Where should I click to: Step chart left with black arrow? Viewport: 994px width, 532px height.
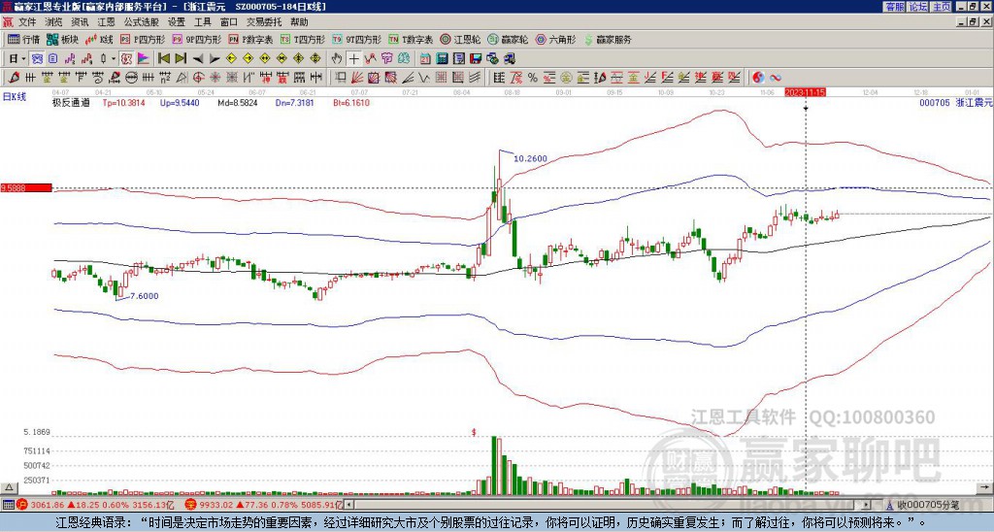coord(198,59)
